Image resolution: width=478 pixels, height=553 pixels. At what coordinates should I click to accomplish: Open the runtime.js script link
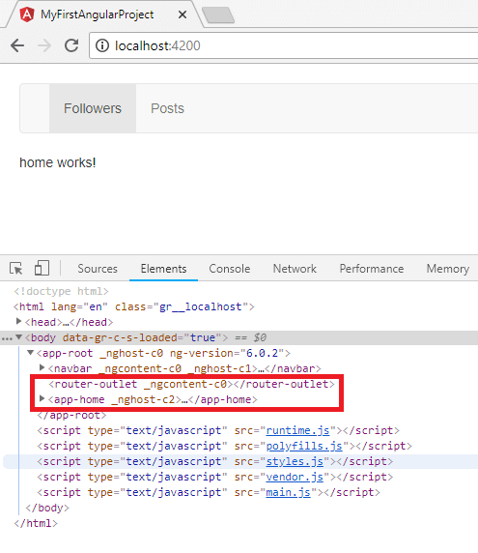[x=297, y=430]
